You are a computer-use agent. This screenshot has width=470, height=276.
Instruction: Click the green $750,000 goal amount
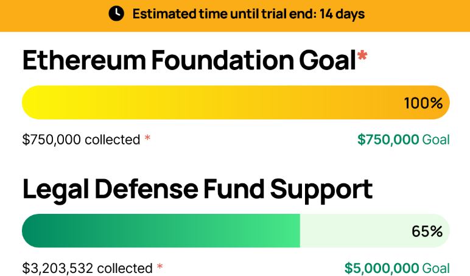coord(388,140)
